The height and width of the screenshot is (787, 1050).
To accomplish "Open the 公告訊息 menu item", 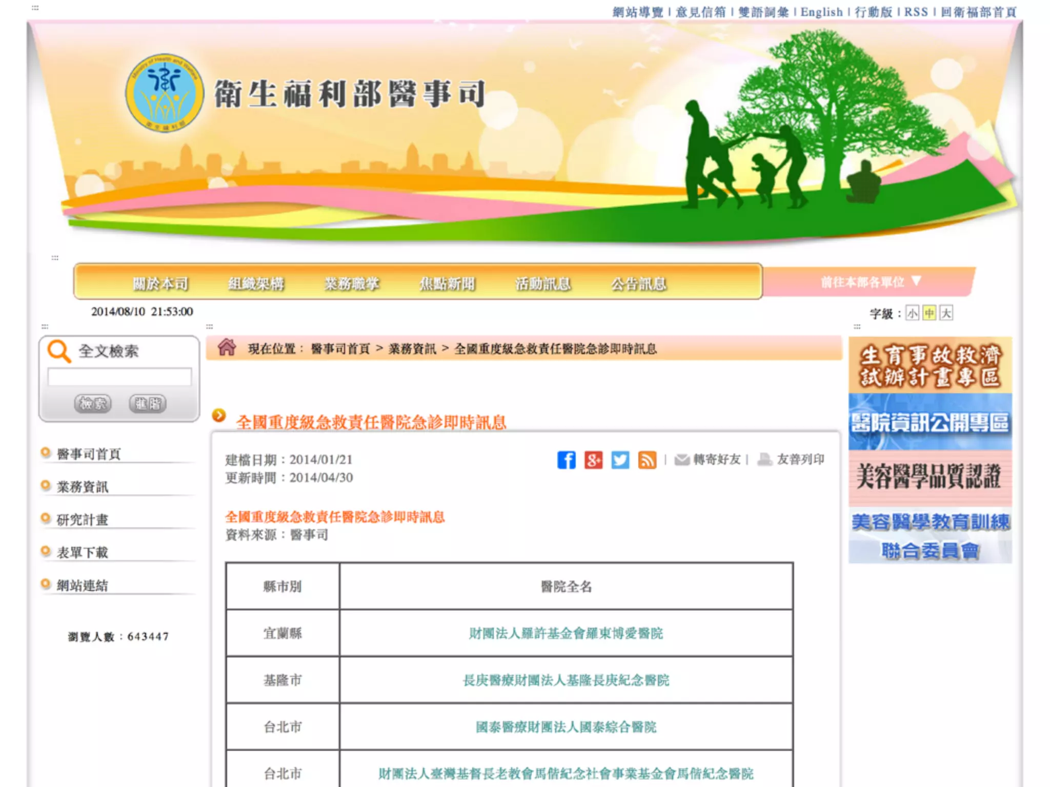I will [638, 283].
